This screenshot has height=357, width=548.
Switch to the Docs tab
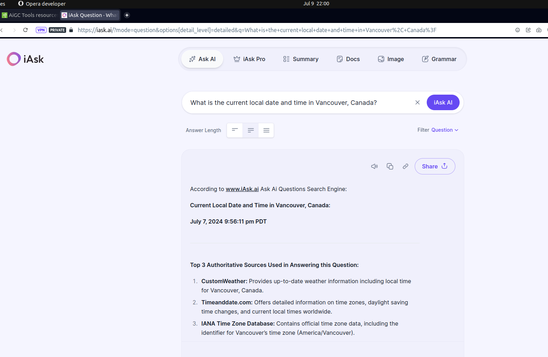[348, 59]
